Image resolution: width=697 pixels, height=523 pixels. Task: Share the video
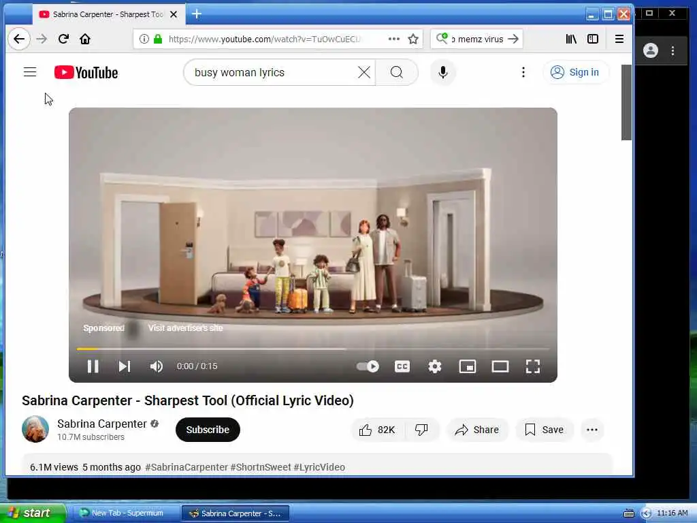477,430
